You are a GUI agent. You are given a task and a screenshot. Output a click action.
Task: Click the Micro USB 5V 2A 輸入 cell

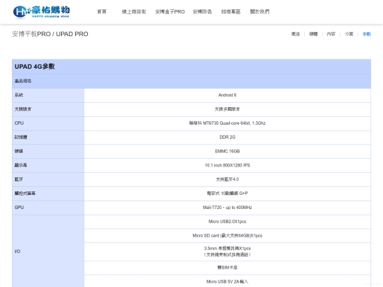click(228, 281)
